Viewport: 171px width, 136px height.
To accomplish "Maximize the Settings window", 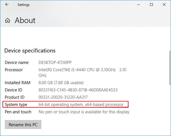I will (x=151, y=5).
